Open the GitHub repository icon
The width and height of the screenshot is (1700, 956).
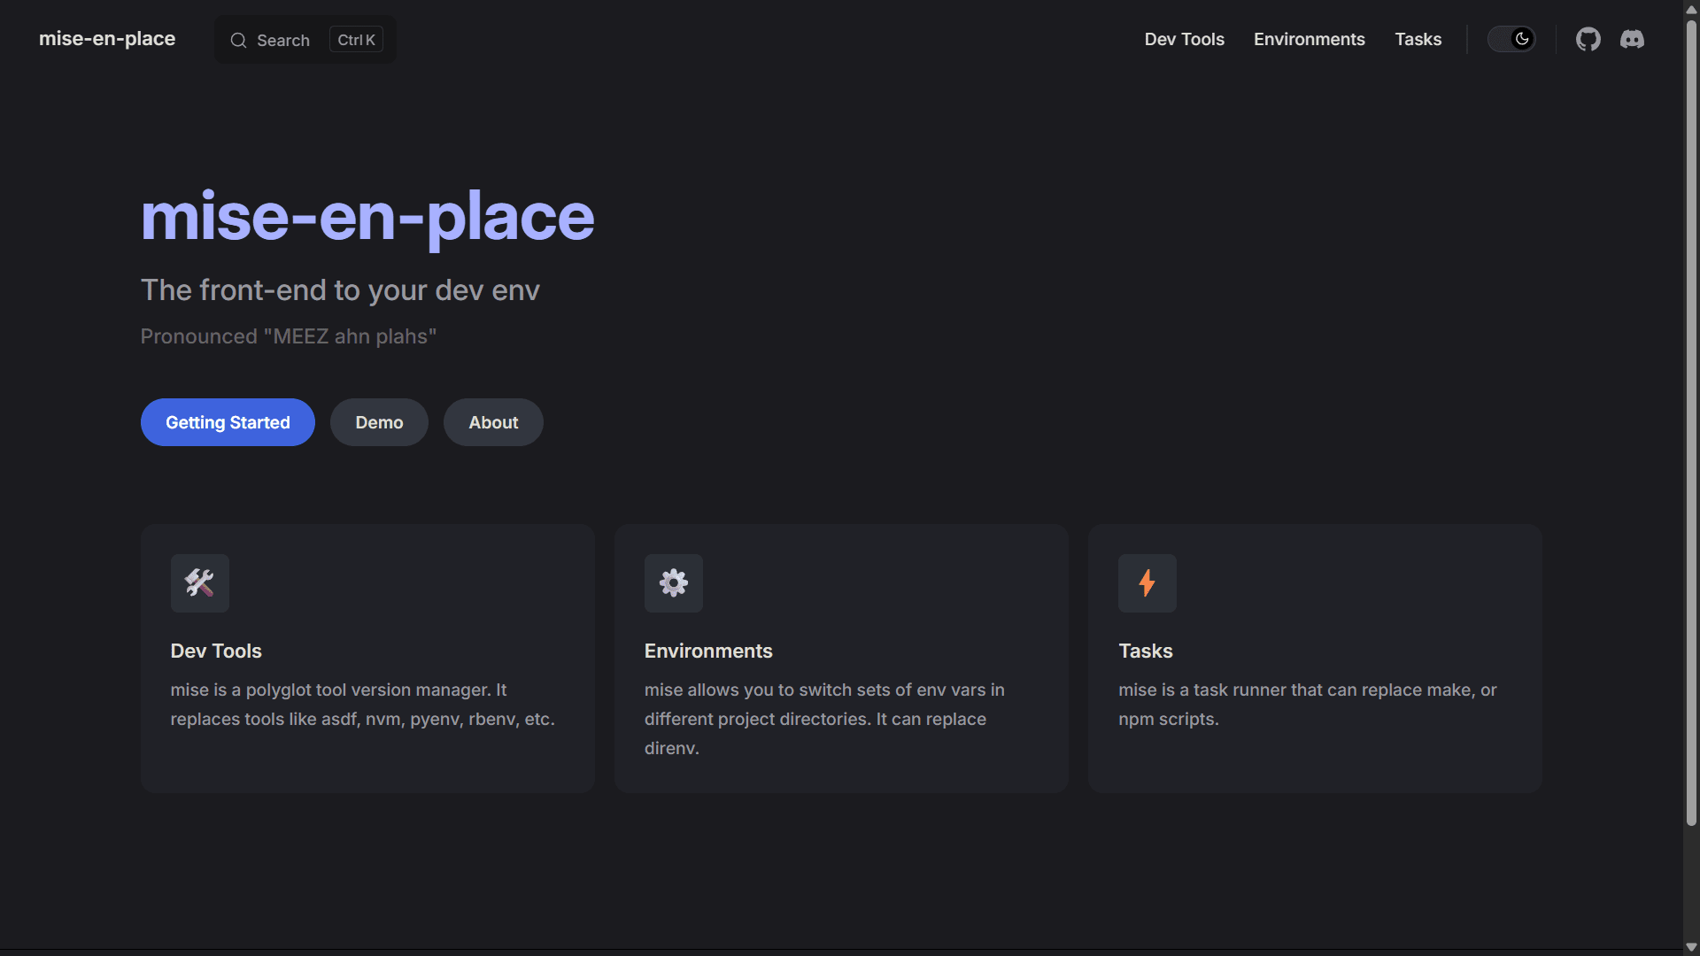pos(1588,39)
